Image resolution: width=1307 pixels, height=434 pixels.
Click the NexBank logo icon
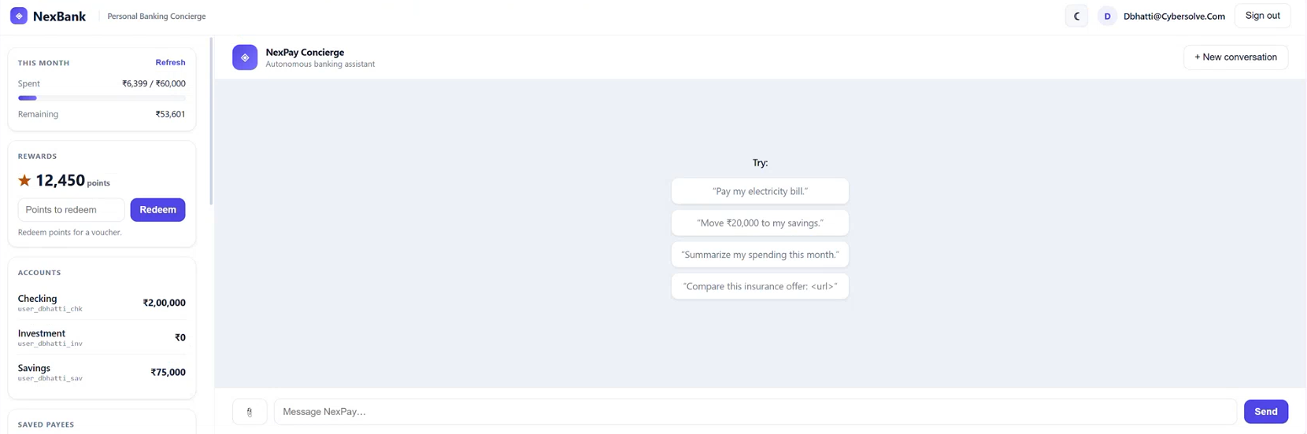(19, 16)
